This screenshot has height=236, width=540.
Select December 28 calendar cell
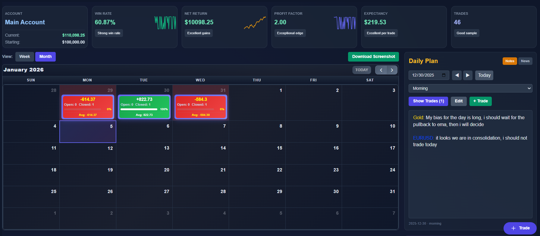31,103
